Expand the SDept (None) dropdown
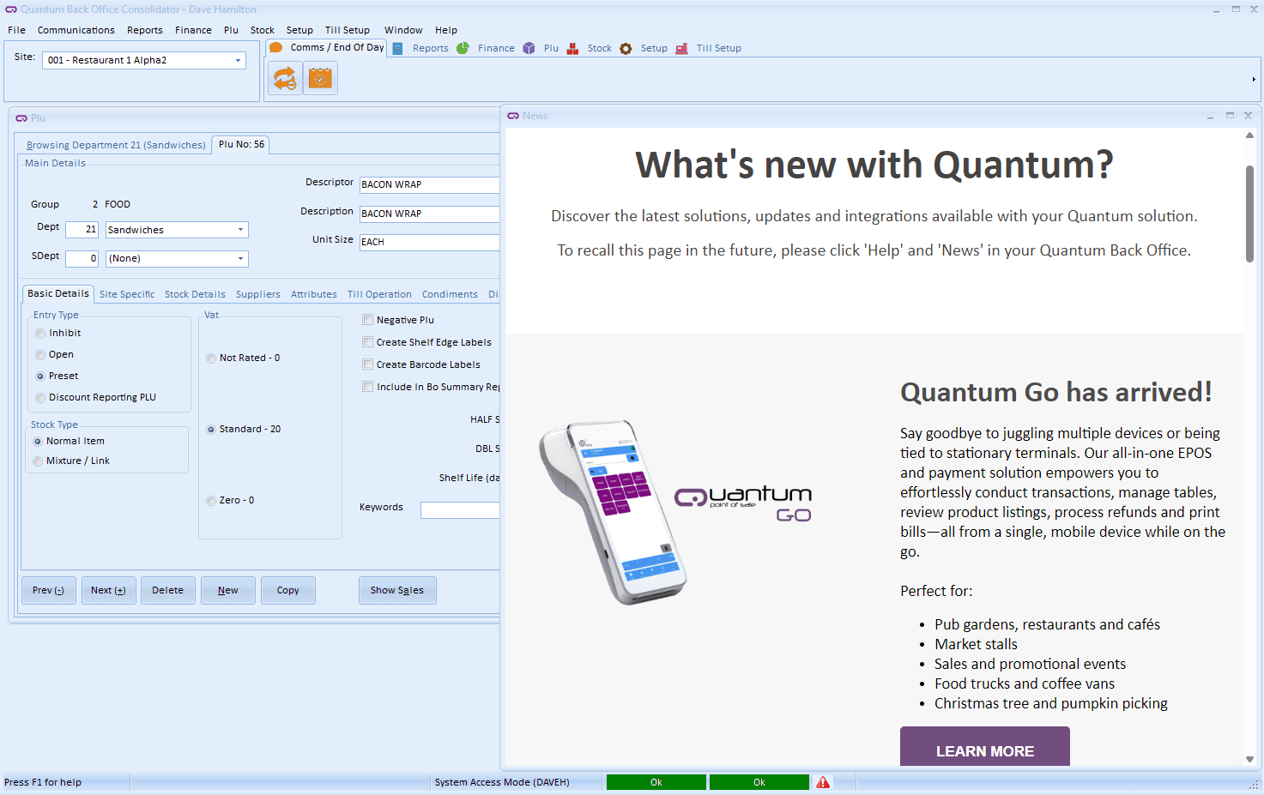The width and height of the screenshot is (1264, 795). click(x=240, y=259)
